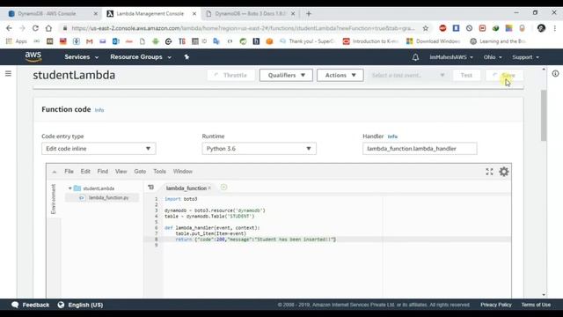Image resolution: width=563 pixels, height=317 pixels.
Task: Open the hamburger side navigation menu
Action: click(x=8, y=74)
